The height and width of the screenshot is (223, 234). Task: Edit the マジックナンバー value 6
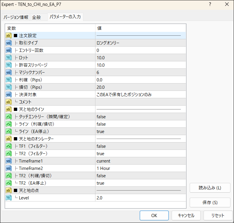[140, 72]
